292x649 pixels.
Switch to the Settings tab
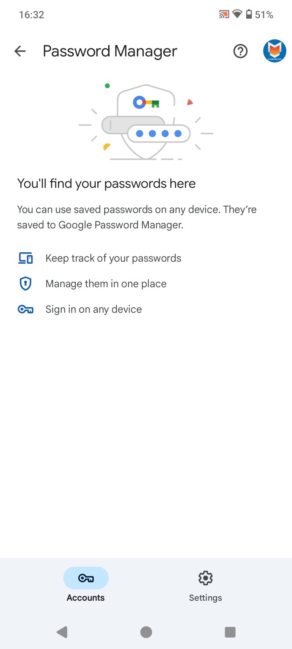[x=206, y=585]
